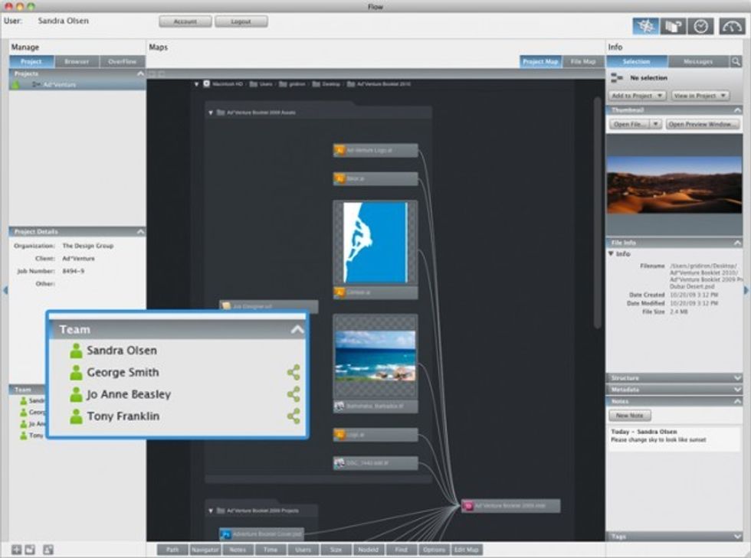Viewport: 751px width, 558px height.
Task: Toggle the Users display in map toolbar
Action: [303, 550]
